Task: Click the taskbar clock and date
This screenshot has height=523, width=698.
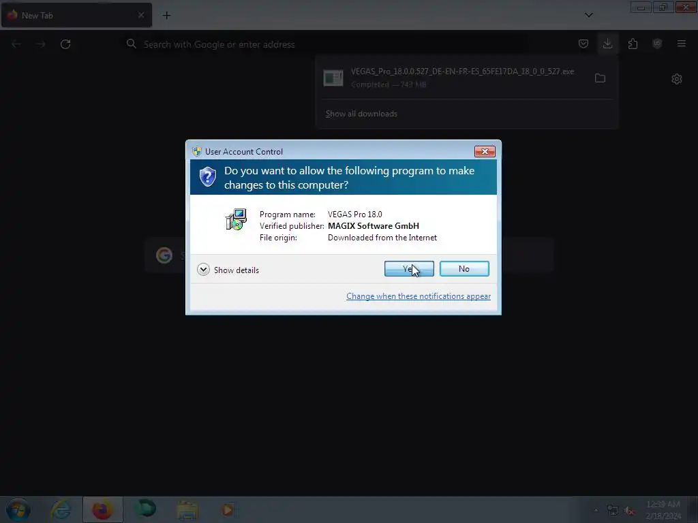Action: pos(663,510)
